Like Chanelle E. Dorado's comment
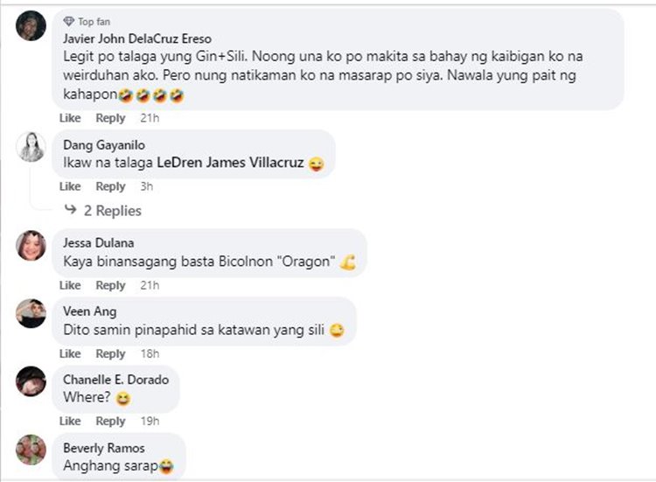This screenshot has width=656, height=482. click(70, 421)
